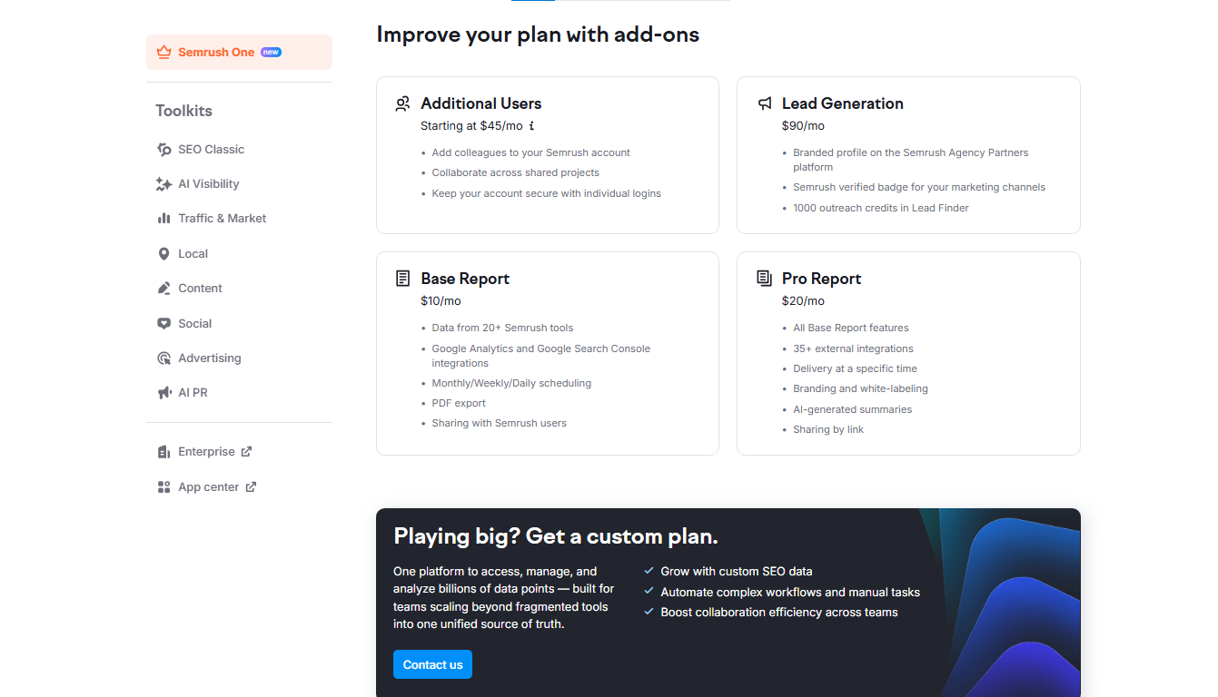Click the Enterprise building icon
Screen dimensions: 1218x697
[x=163, y=452]
